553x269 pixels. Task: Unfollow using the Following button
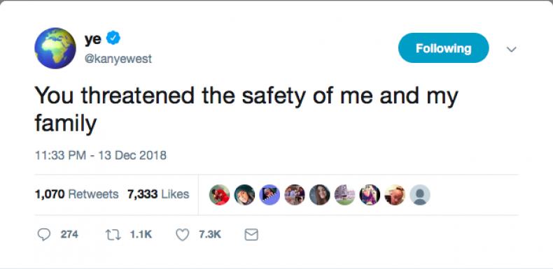click(443, 48)
